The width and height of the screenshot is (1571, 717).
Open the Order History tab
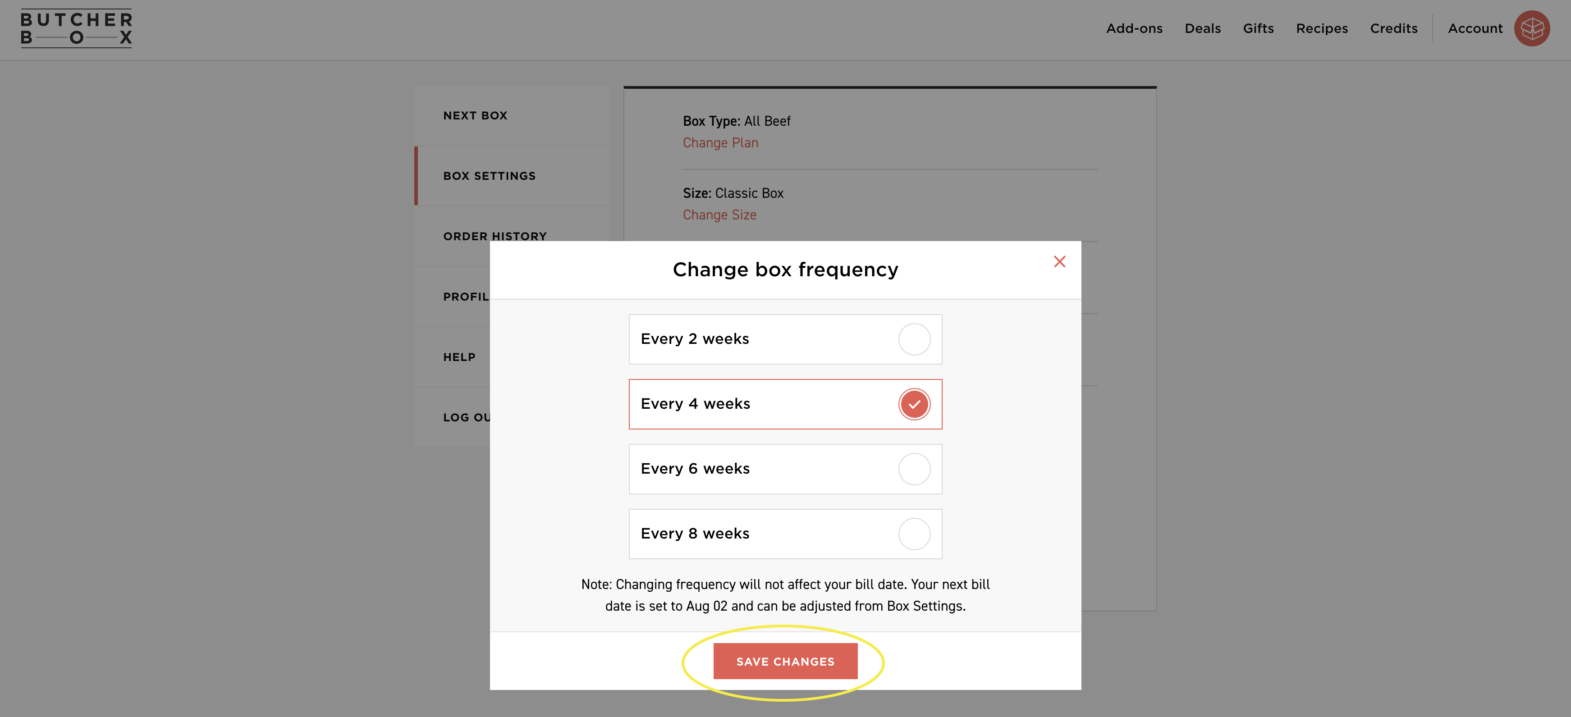pyautogui.click(x=495, y=235)
